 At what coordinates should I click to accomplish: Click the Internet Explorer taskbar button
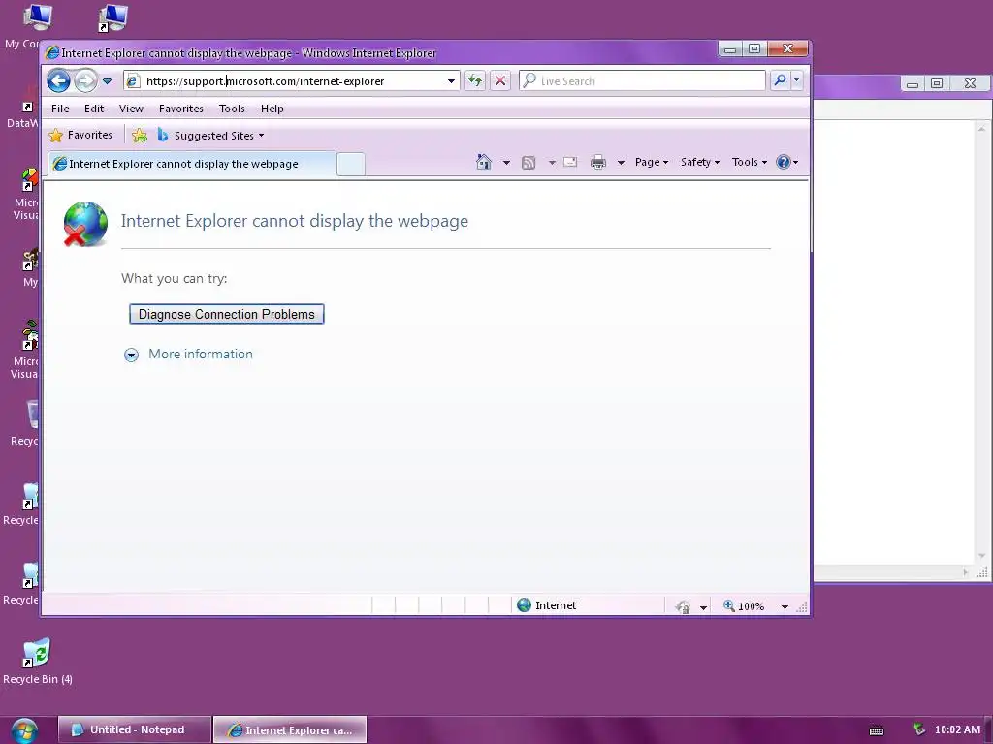click(x=290, y=729)
